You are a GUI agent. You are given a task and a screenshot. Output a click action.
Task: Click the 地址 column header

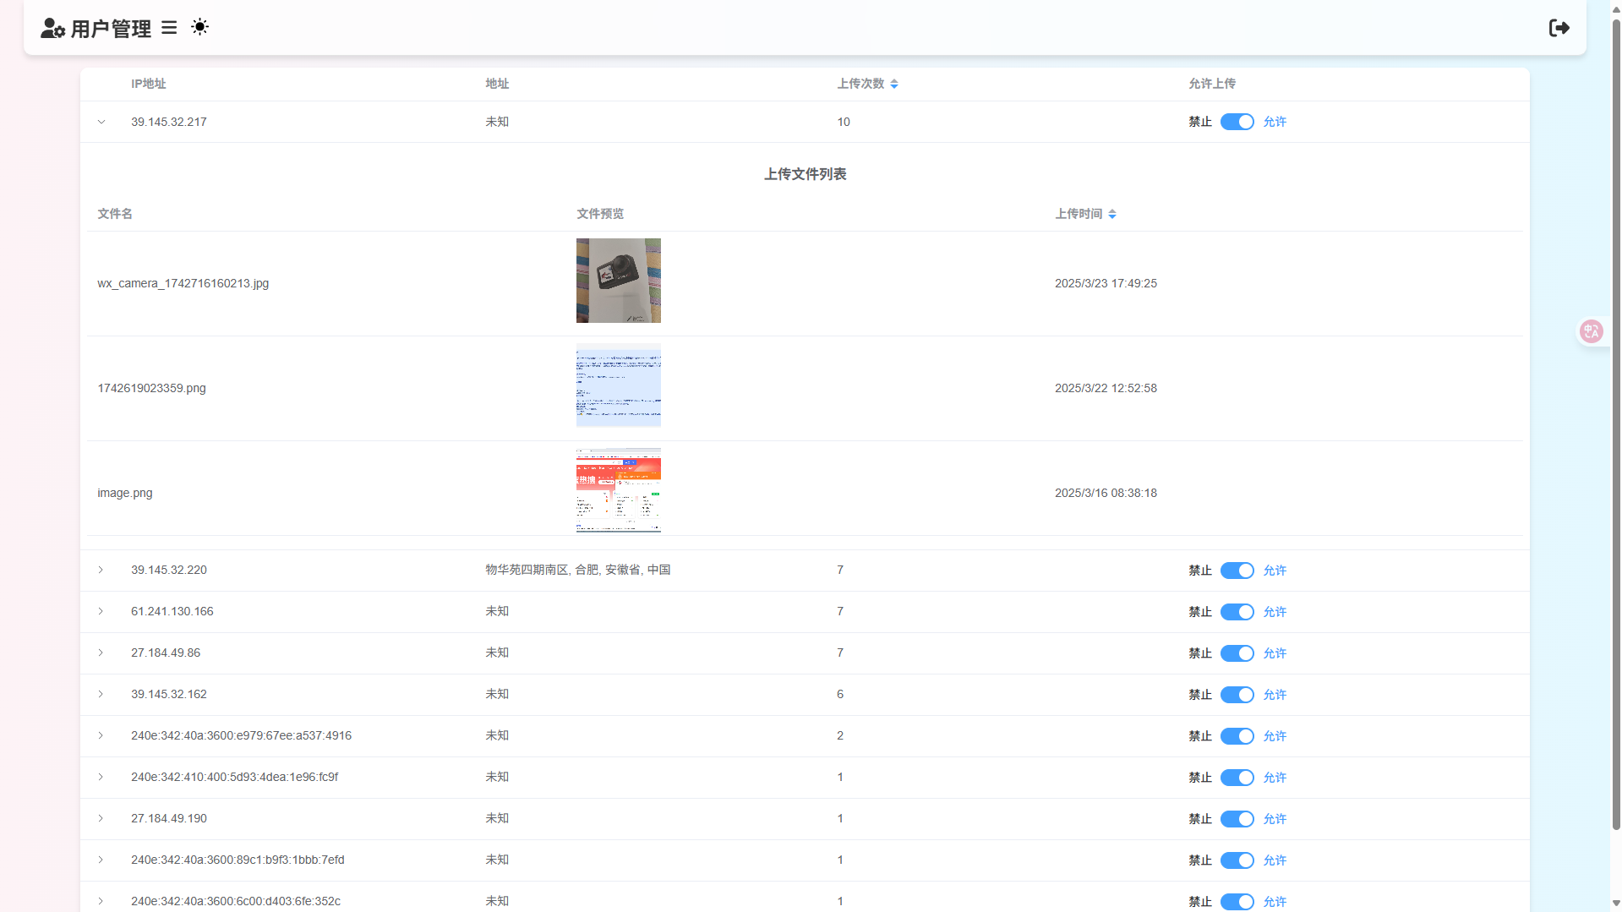pos(497,84)
